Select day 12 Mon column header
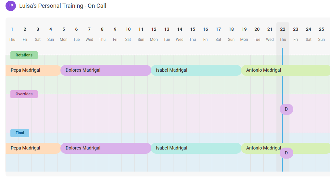This screenshot has height=180, width=330. point(154,34)
